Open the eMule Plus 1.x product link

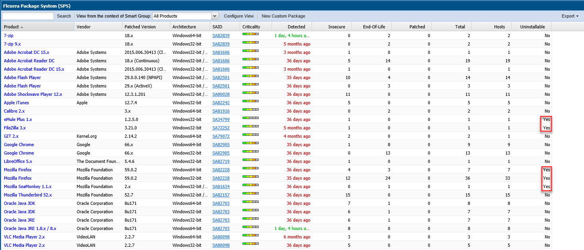pos(18,119)
